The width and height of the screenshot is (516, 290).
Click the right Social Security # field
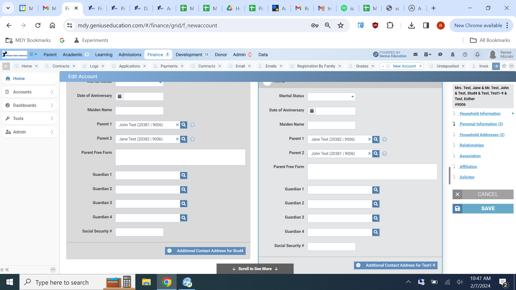coord(331,247)
